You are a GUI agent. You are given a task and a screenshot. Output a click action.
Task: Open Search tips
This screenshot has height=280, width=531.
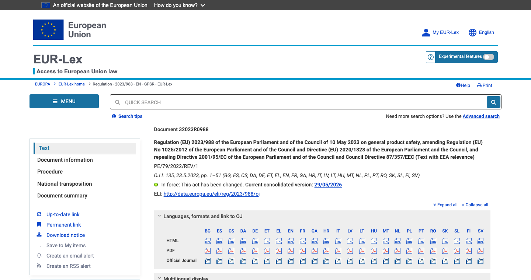(127, 116)
